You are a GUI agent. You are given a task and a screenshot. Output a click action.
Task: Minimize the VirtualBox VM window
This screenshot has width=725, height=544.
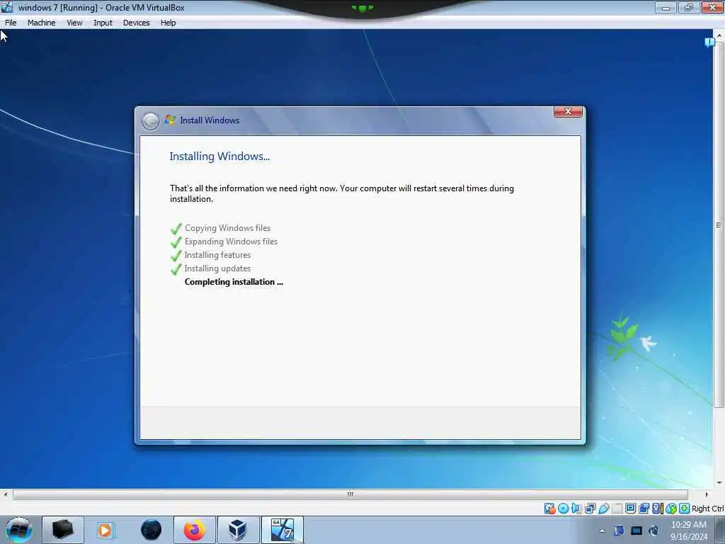coord(666,7)
